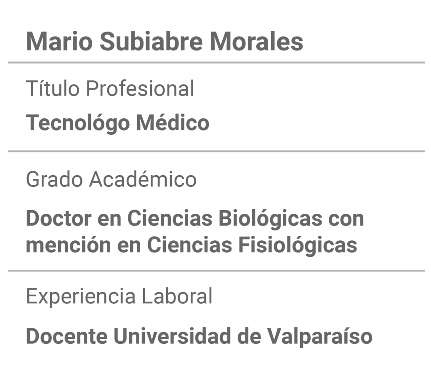
Task: Select the Título Profesional label
Action: [x=110, y=88]
